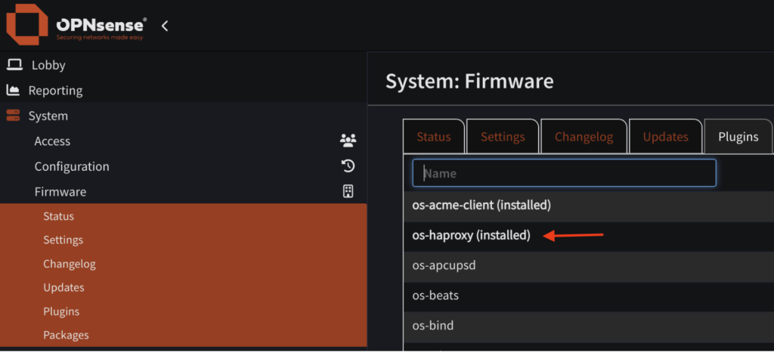Click the Reporting chart icon

(13, 91)
